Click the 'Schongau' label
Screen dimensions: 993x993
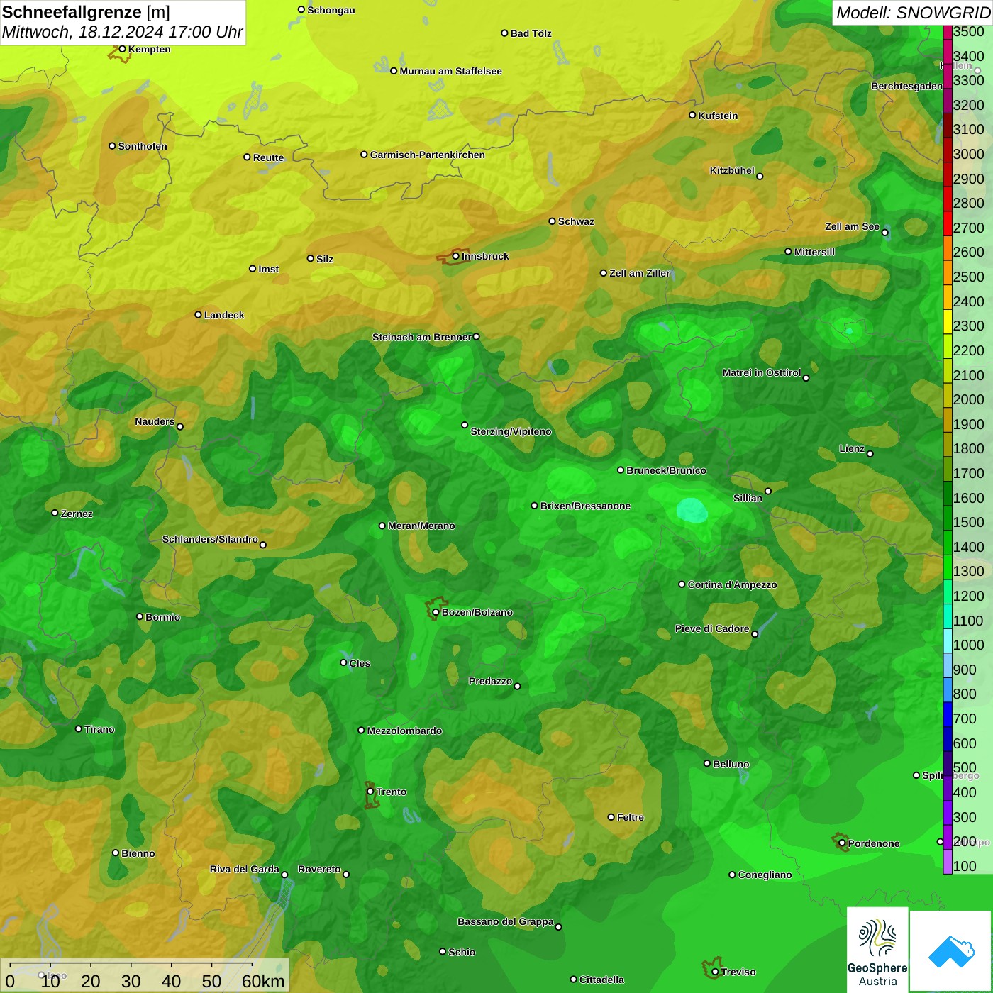tap(331, 10)
